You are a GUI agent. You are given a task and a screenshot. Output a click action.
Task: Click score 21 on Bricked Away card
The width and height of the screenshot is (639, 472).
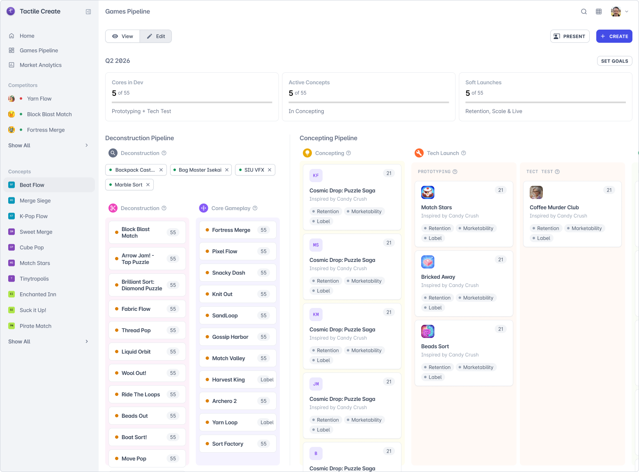pyautogui.click(x=501, y=259)
